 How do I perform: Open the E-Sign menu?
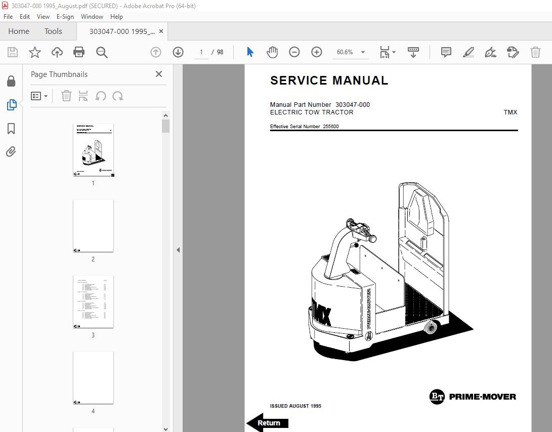tap(65, 17)
